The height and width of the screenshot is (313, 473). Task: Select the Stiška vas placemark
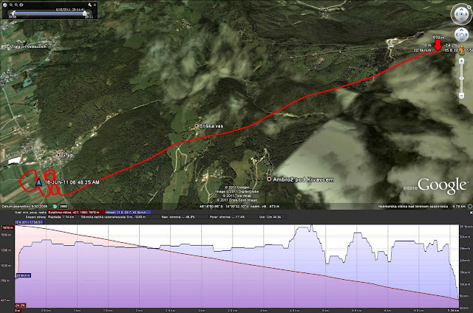(197, 125)
